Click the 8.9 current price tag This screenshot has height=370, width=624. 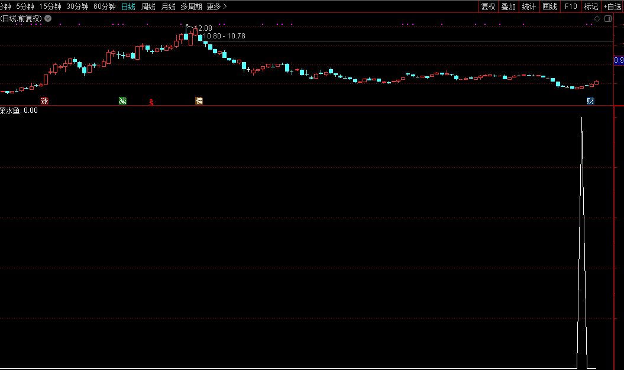coord(619,60)
